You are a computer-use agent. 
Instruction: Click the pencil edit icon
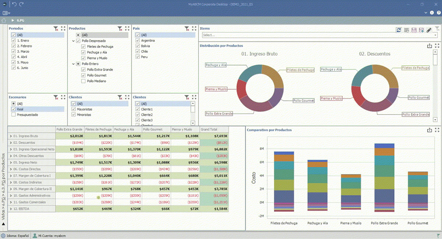pyautogui.click(x=429, y=30)
